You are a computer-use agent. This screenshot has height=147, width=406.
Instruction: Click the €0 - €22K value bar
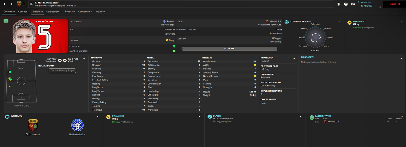pyautogui.click(x=229, y=49)
